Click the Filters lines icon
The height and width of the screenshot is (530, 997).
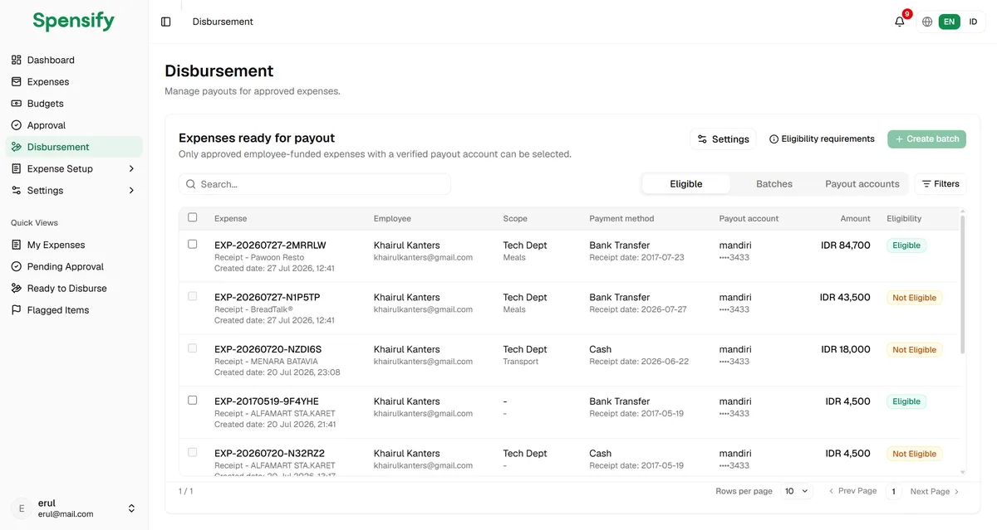tap(926, 184)
